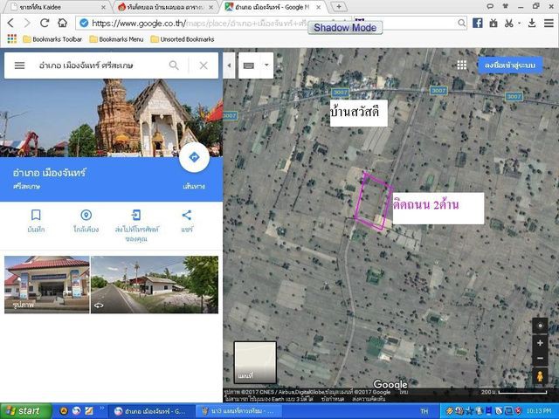Open the Bookmarks Menu folder
Image resolution: width=559 pixels, height=419 pixels.
tap(116, 39)
